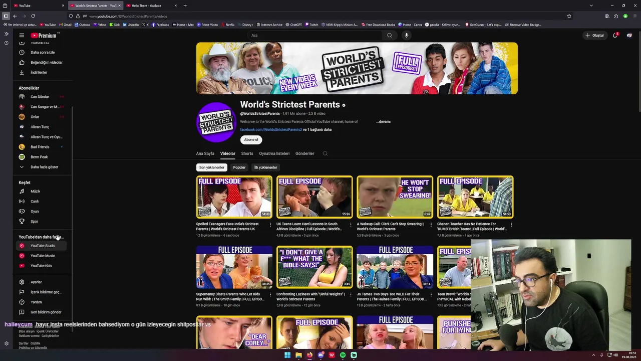This screenshot has height=361, width=641.
Task: Open the ChatGPT bookmark
Action: click(x=294, y=25)
